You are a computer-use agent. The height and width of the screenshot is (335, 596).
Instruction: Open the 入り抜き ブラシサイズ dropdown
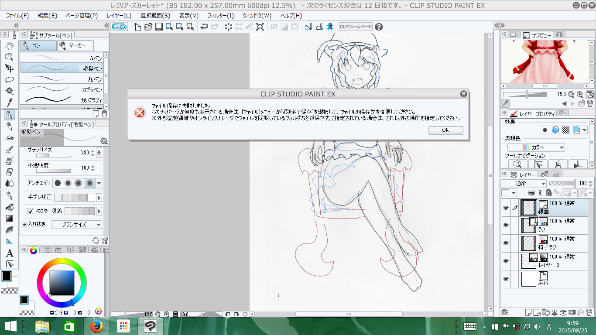(x=76, y=225)
